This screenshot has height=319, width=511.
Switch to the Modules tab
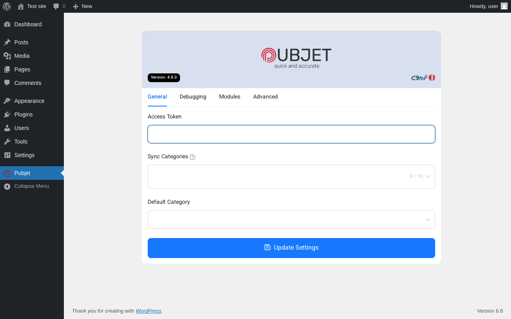(230, 97)
